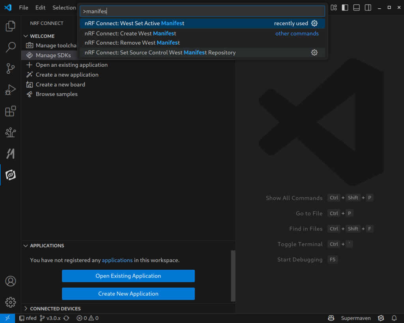
Task: Click Create New Application button
Action: (128, 294)
